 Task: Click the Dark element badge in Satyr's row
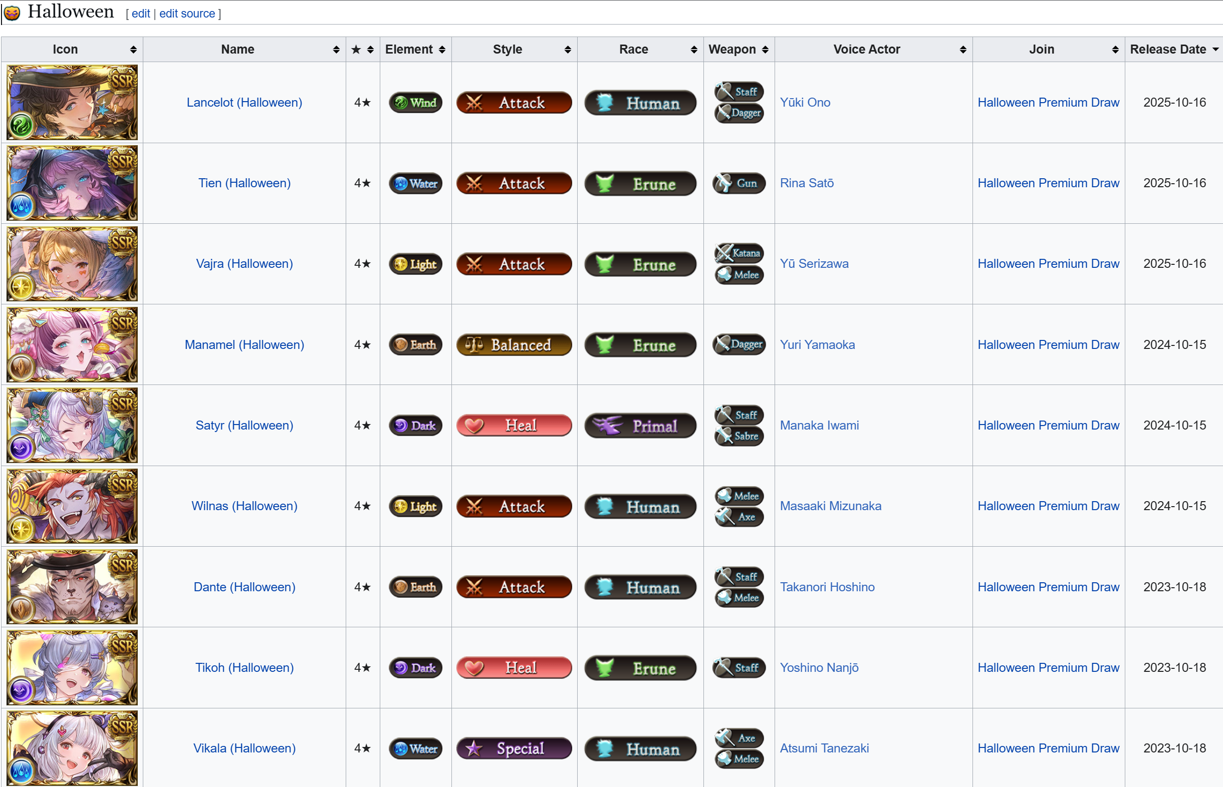pyautogui.click(x=415, y=426)
